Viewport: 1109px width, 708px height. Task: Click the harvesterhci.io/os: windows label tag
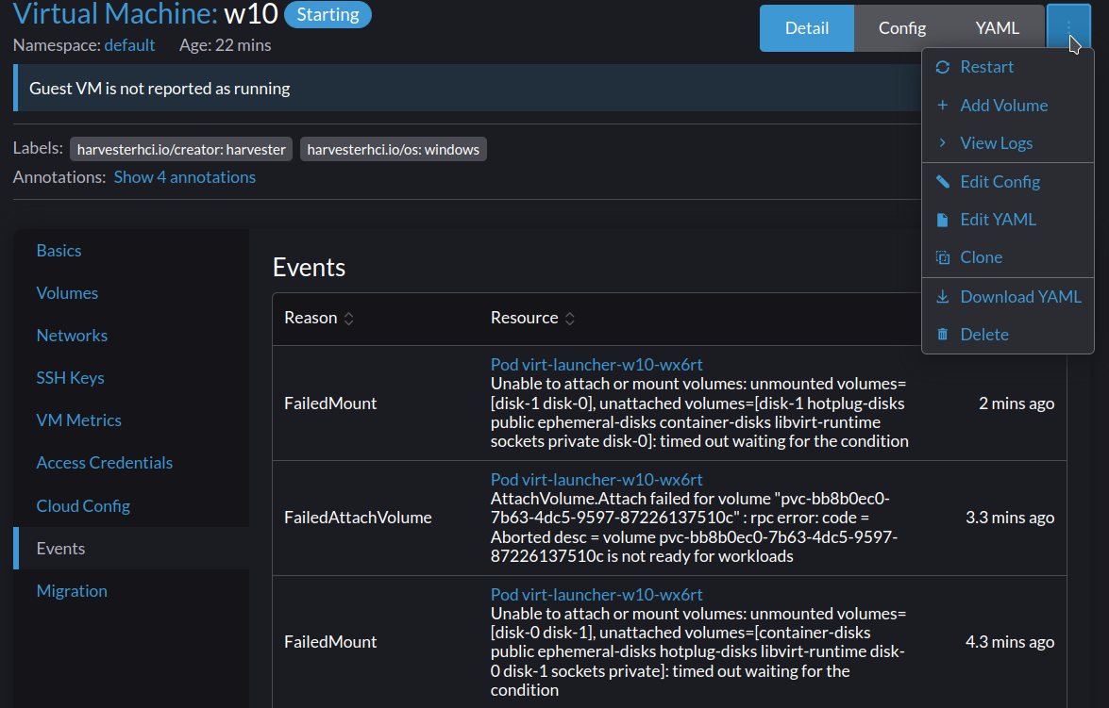[x=394, y=150]
